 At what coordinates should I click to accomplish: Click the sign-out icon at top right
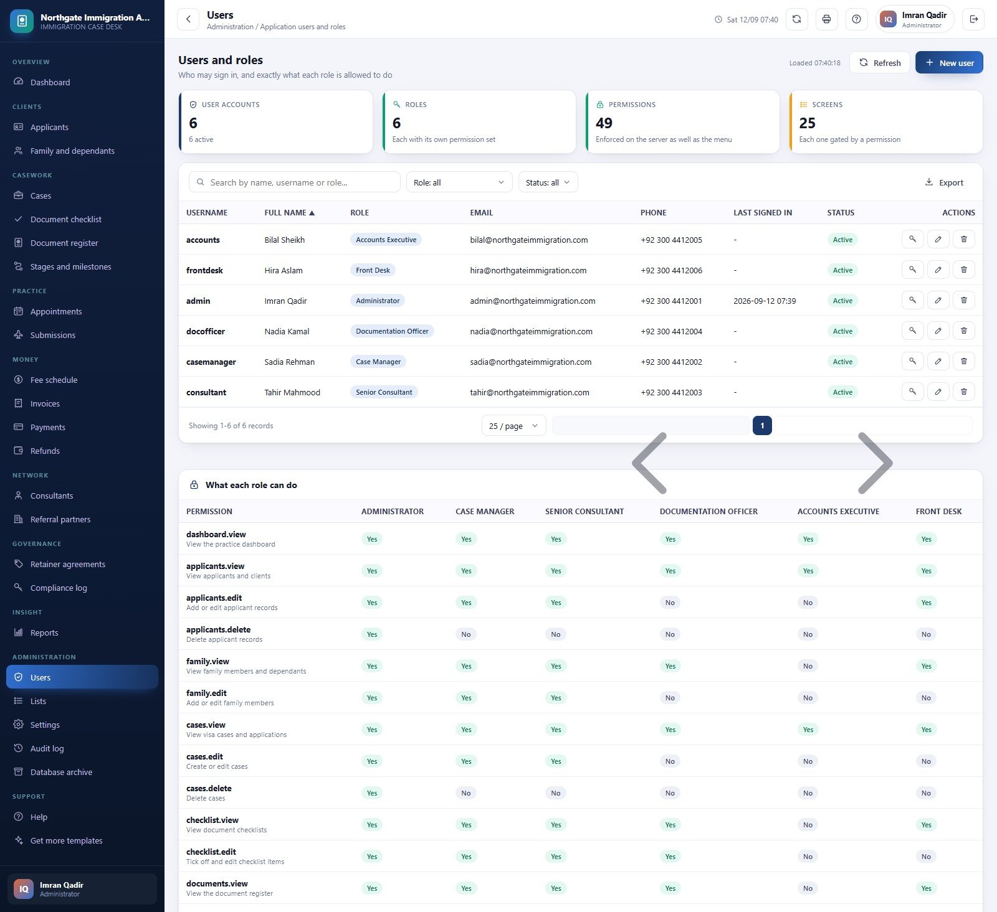(973, 19)
